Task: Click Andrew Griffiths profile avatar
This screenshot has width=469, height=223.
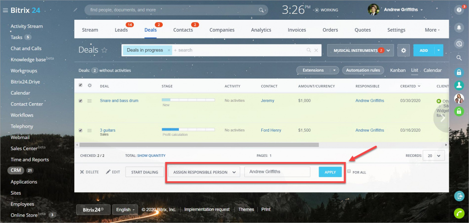Action: pos(373,10)
